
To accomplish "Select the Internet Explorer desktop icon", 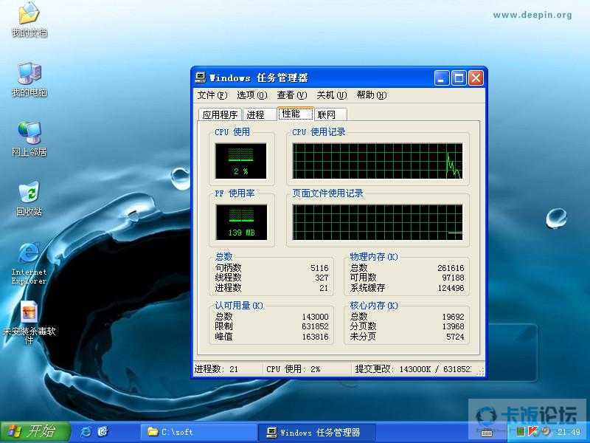I will click(x=29, y=263).
